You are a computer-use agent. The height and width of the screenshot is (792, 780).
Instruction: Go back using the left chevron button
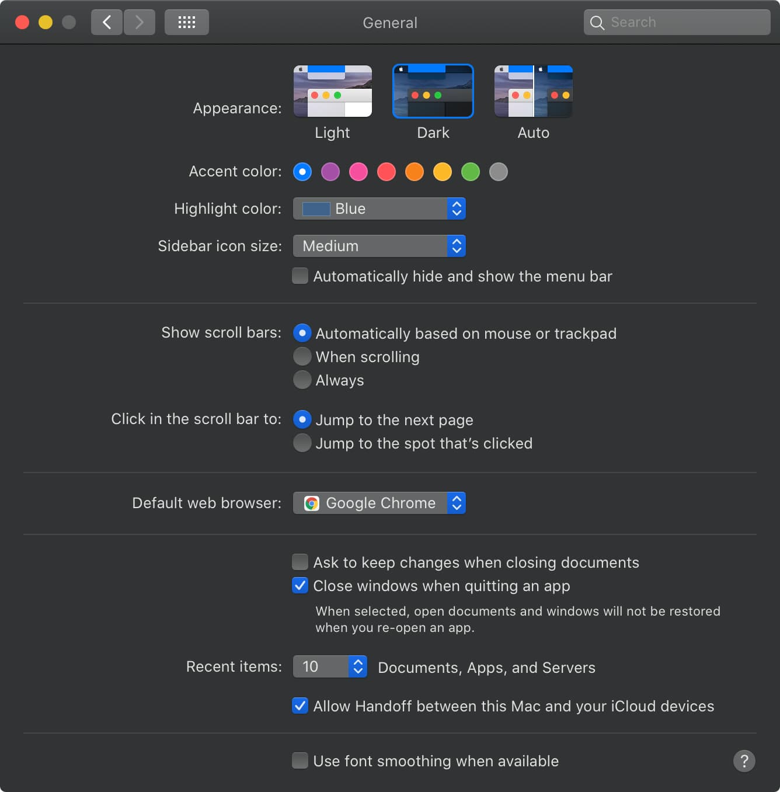[107, 23]
